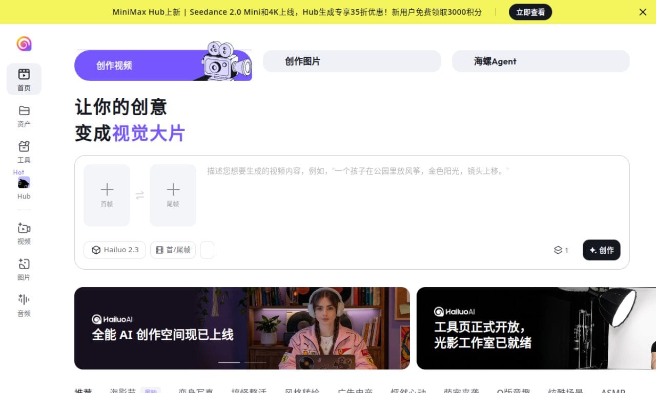
Task: Change the generation count showing 1
Action: click(x=561, y=250)
